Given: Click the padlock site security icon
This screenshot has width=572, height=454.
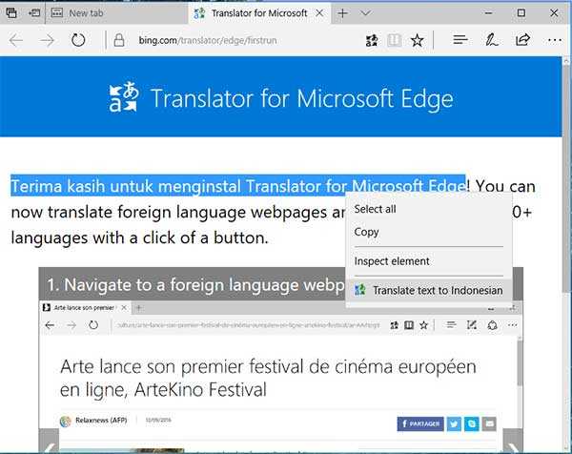Looking at the screenshot, I should click(x=119, y=40).
